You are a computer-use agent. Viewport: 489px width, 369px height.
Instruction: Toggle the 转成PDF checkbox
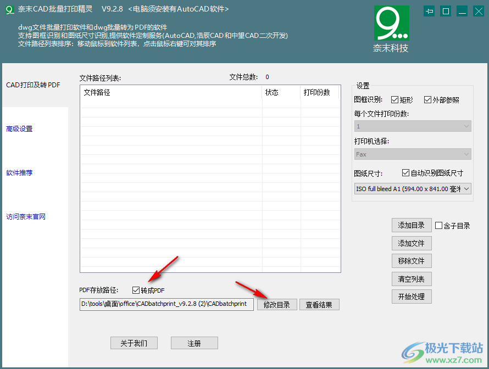136,290
